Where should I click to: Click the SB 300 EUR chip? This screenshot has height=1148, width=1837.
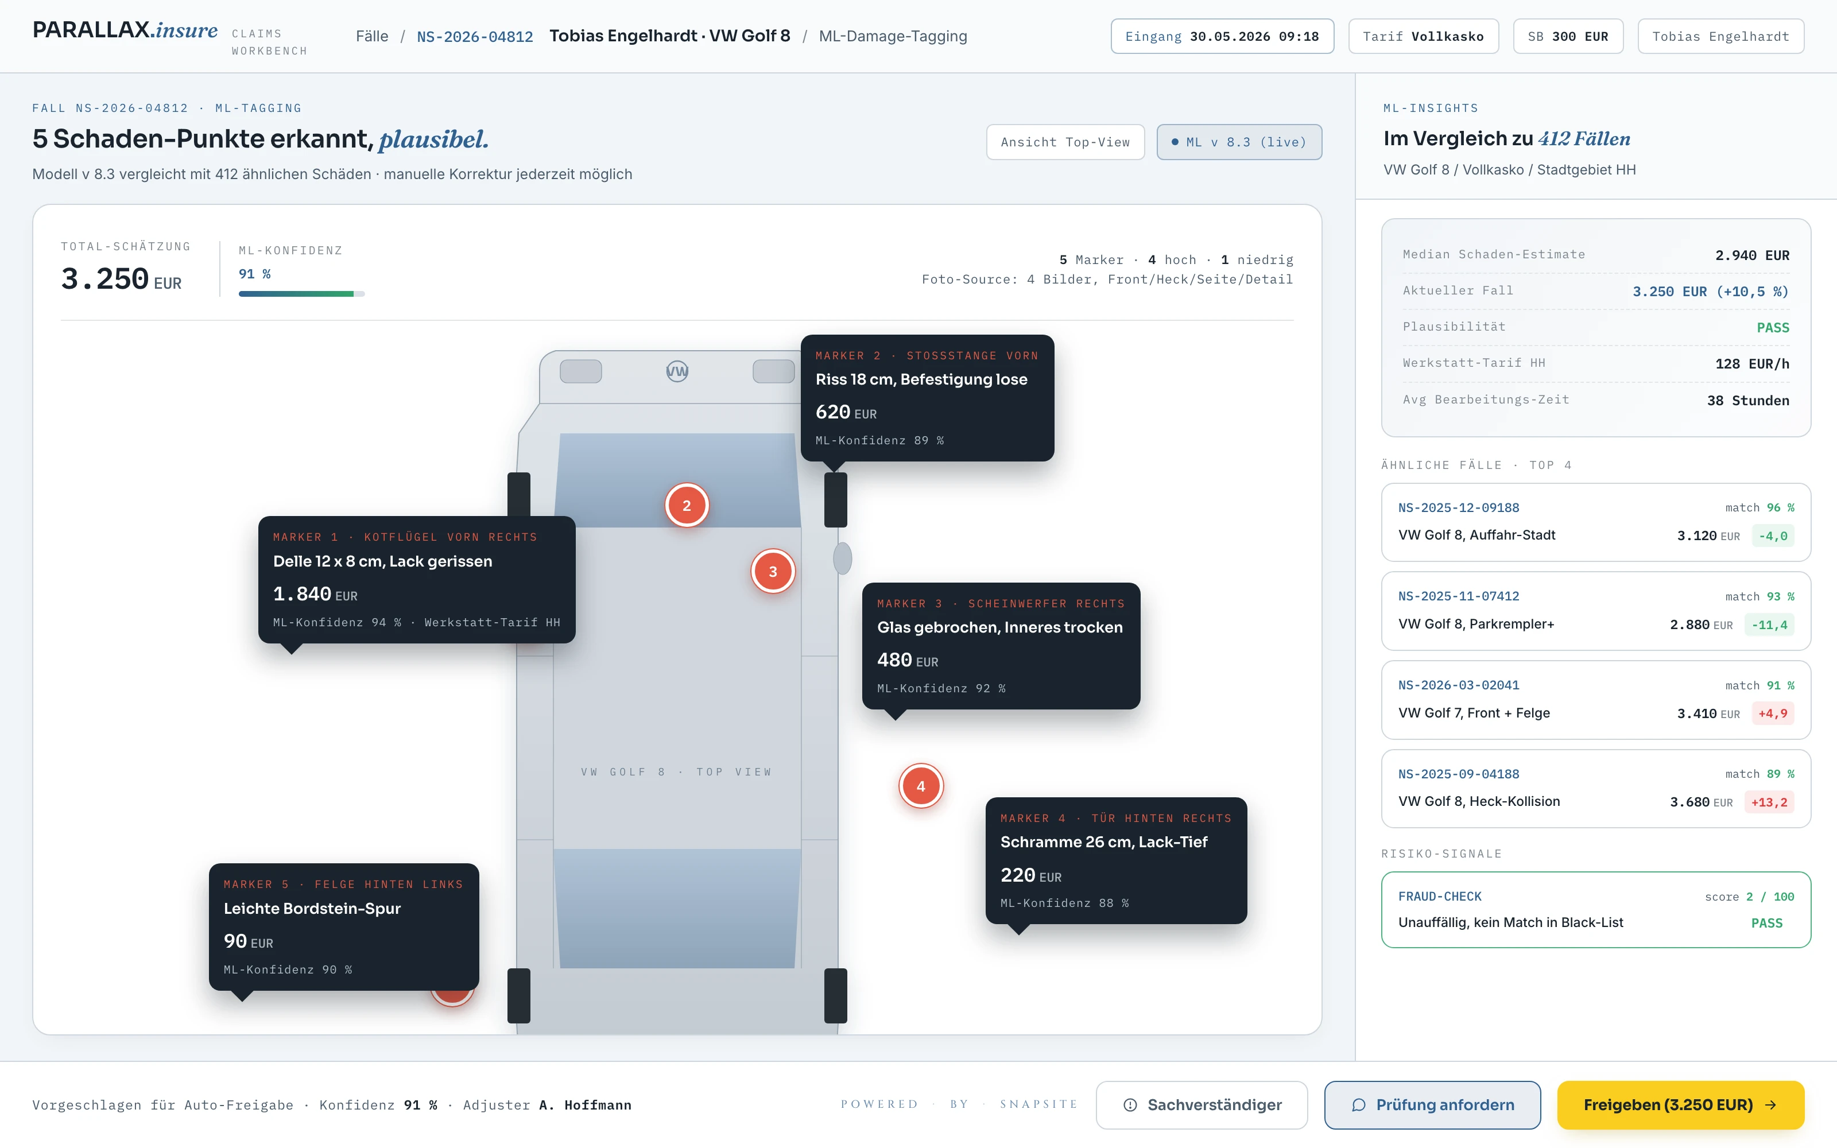(x=1568, y=36)
